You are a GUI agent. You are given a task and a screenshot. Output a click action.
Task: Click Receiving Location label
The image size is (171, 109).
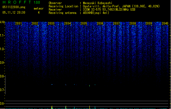(x=63, y=6)
